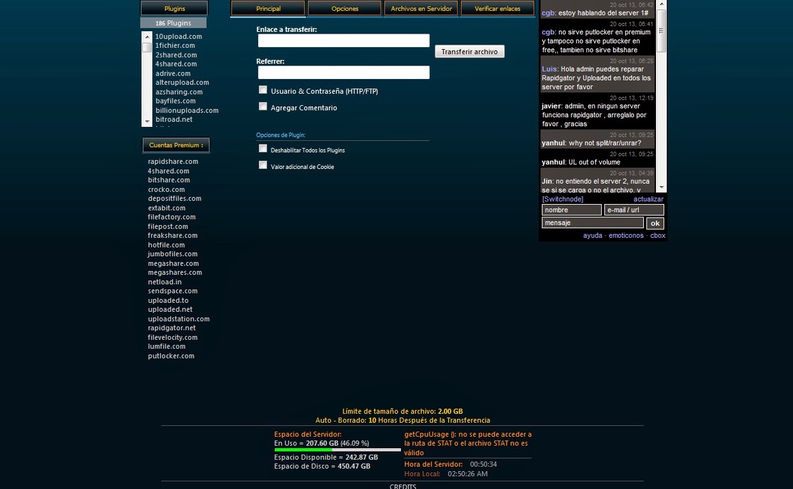Image resolution: width=793 pixels, height=489 pixels.
Task: Enable Deshabilitar Todos los Plugins
Action: 263,148
